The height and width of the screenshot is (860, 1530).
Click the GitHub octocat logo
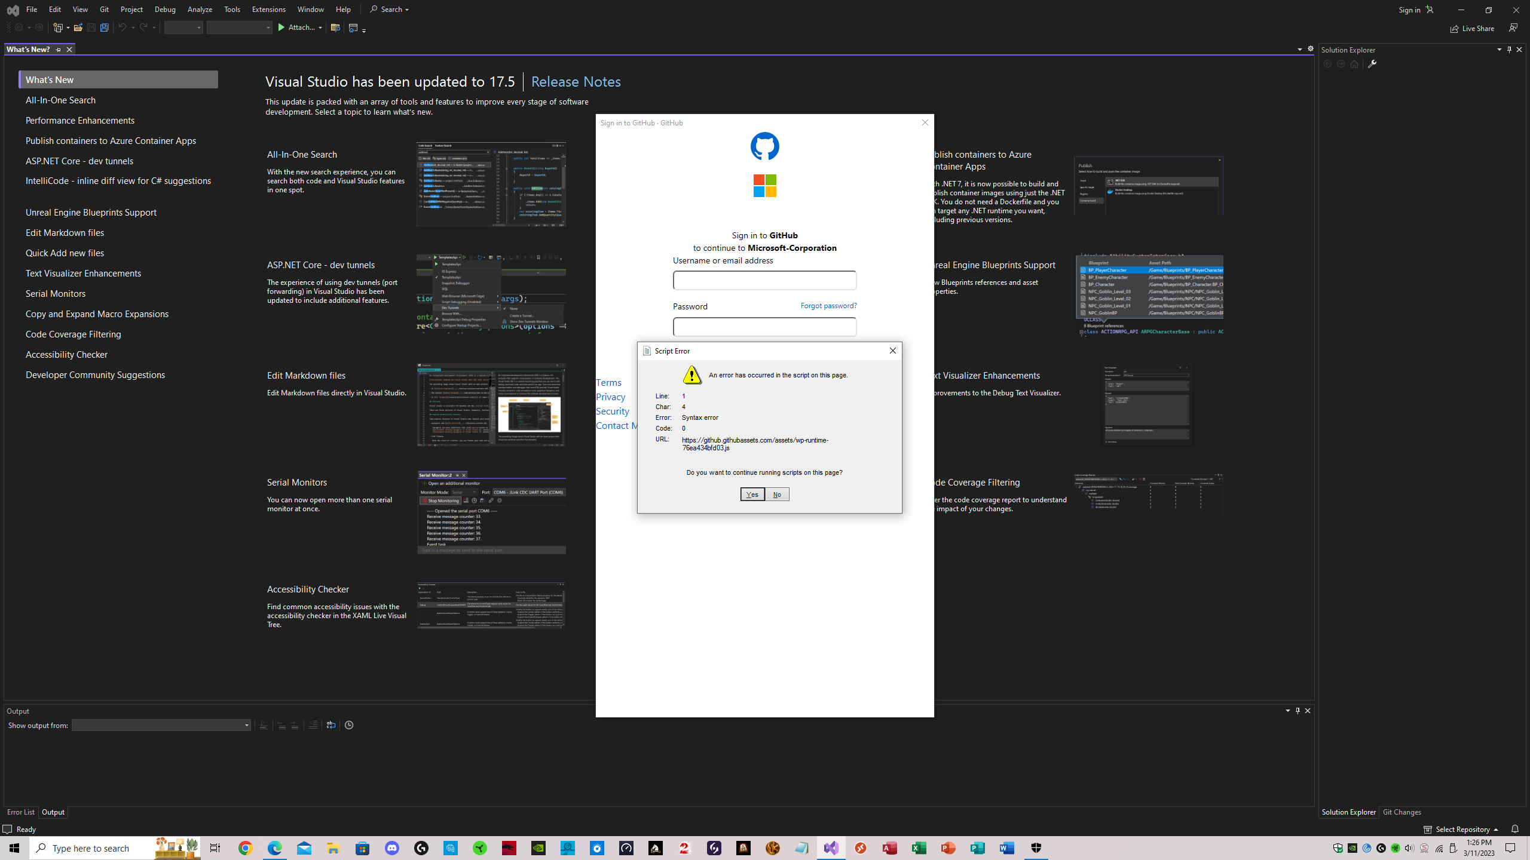tap(765, 146)
